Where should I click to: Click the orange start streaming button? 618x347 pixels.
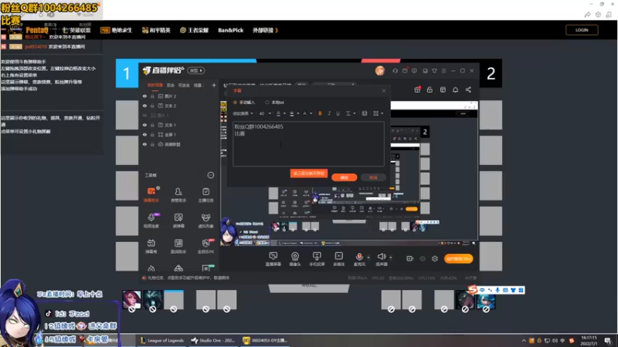(x=458, y=258)
